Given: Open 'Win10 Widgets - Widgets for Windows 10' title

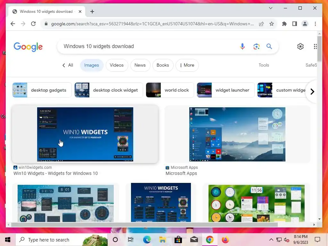Looking at the screenshot, I should (55, 173).
